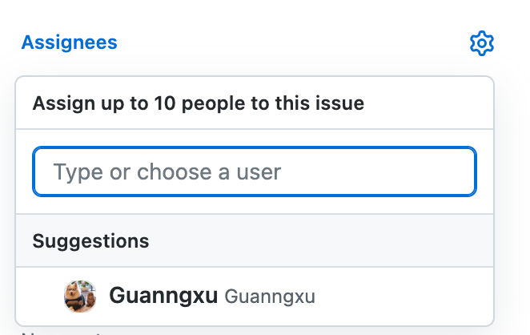The width and height of the screenshot is (530, 335).
Task: Pick Guanngxu from the Suggestions list
Action: (x=255, y=297)
